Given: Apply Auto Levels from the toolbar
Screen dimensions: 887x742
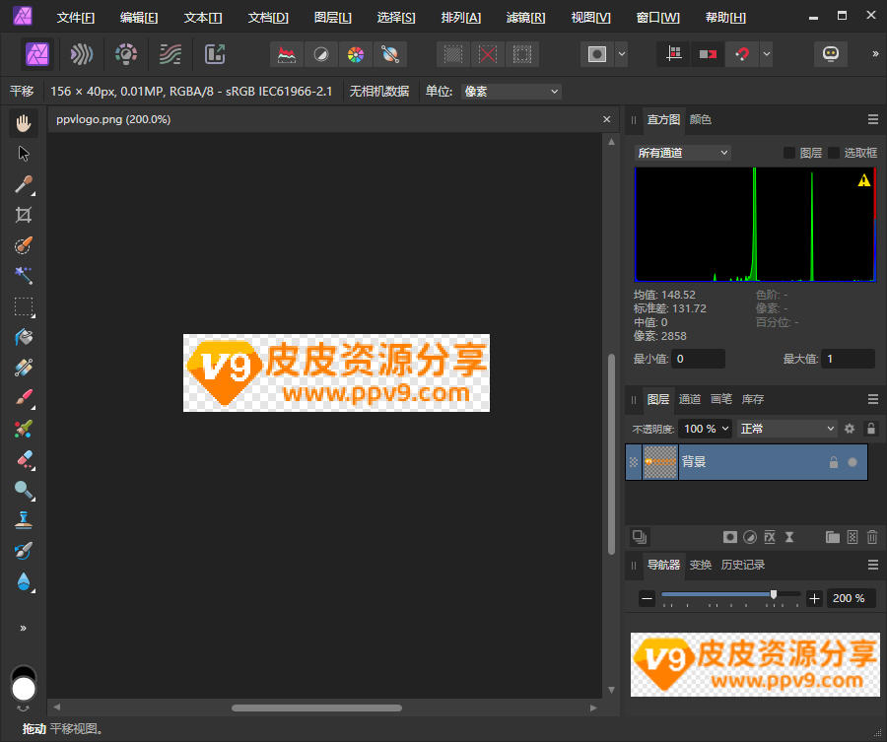Looking at the screenshot, I should 287,54.
